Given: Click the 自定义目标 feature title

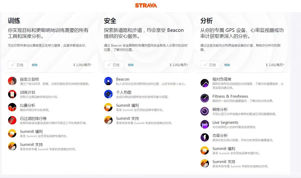Looking at the screenshot, I should point(30,79).
